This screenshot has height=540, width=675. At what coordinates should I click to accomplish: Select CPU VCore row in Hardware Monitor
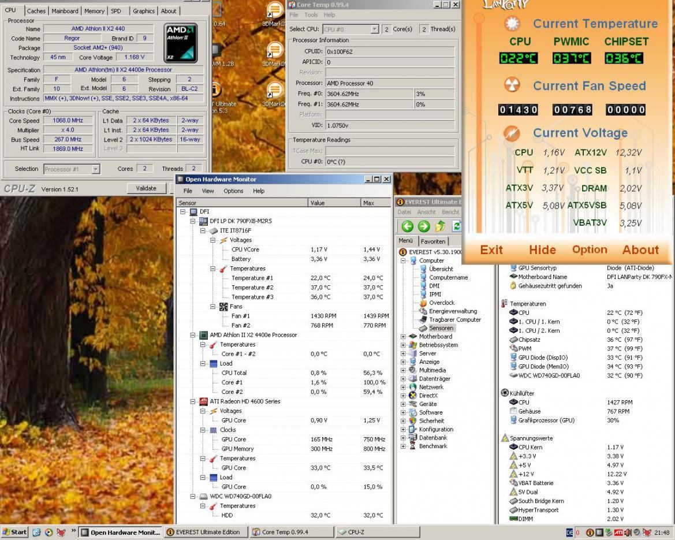pyautogui.click(x=284, y=249)
